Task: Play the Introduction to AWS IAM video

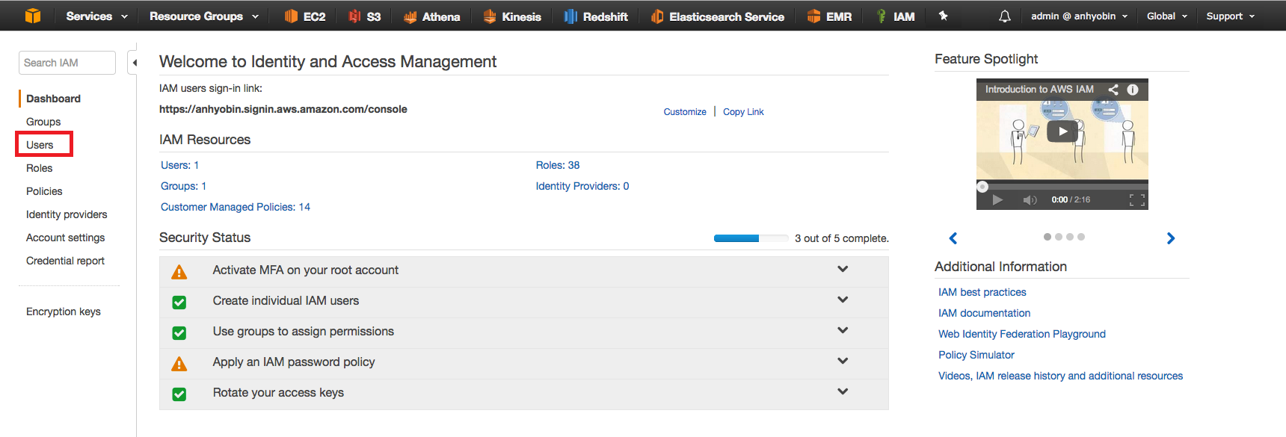Action: click(1062, 131)
